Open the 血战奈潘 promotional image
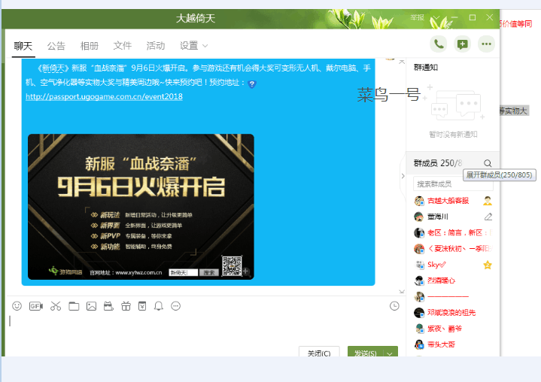 (141, 206)
